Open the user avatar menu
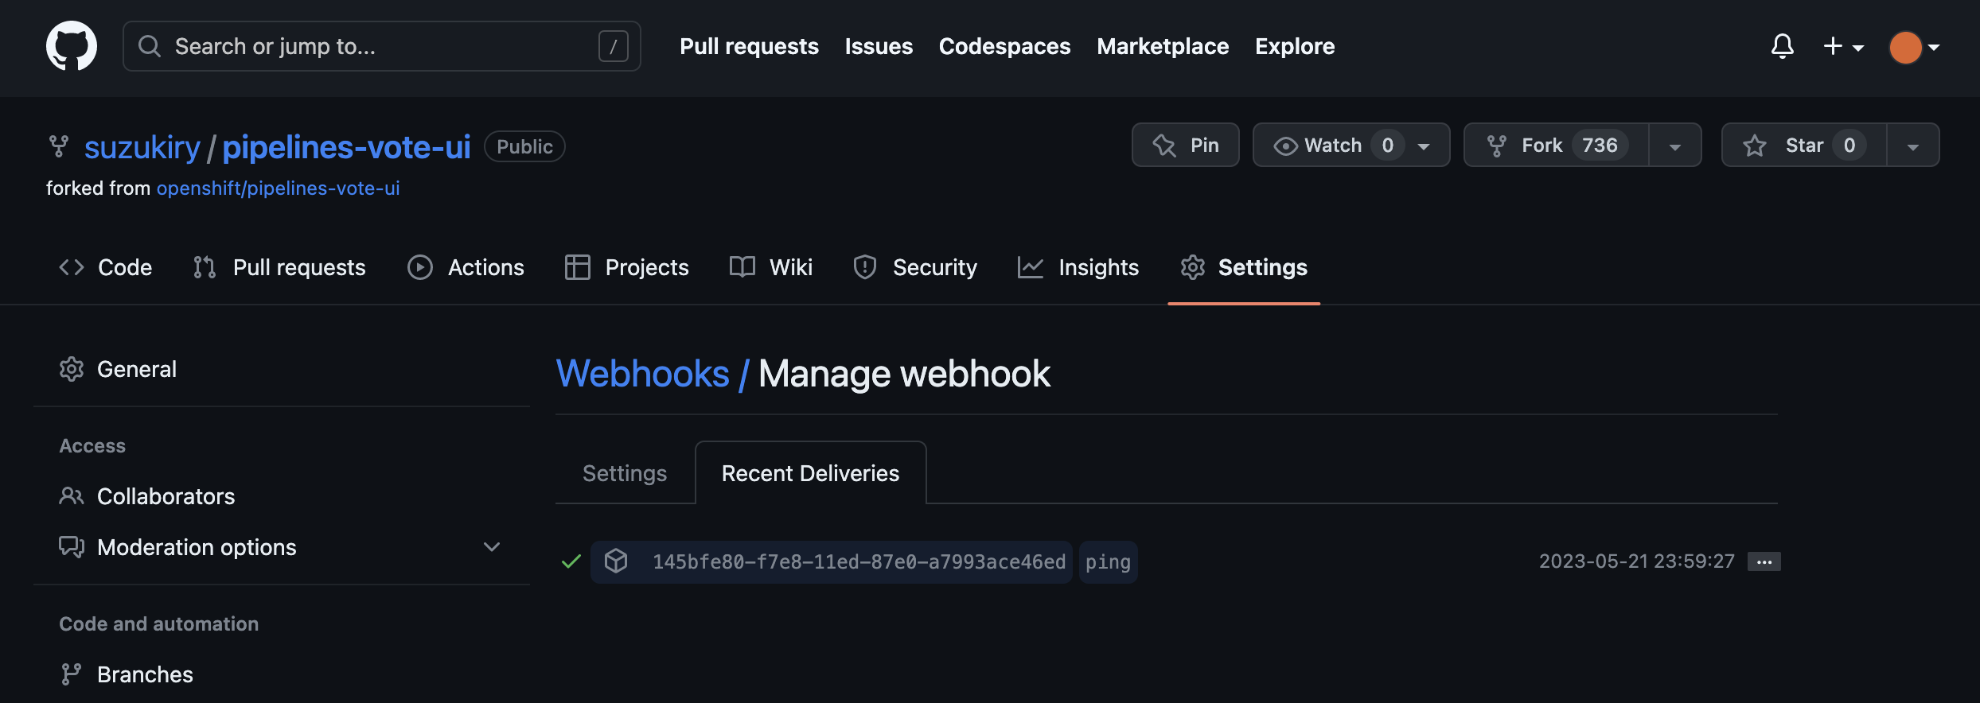This screenshot has width=1980, height=703. (1915, 47)
